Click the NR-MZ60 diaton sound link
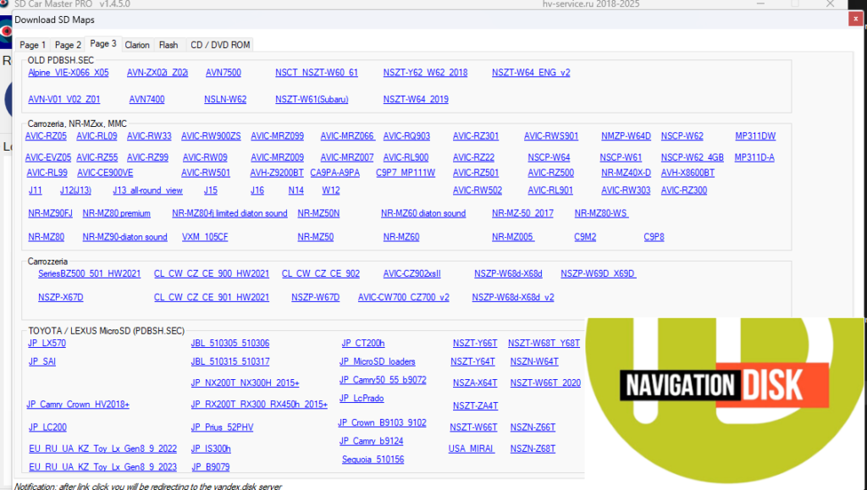 pos(423,213)
